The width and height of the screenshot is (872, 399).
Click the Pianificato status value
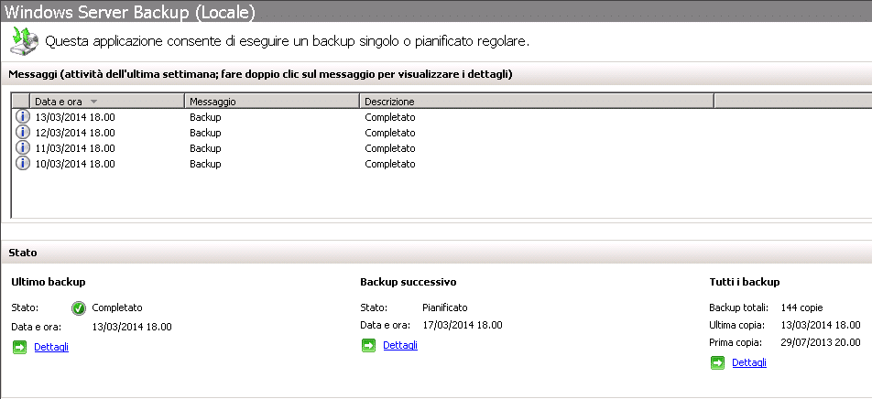[x=445, y=307]
